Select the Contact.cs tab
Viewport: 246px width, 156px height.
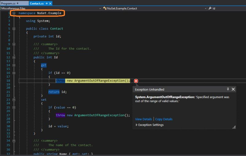37,3
